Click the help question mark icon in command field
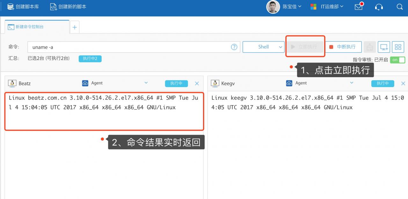Viewport: 408px width, 199px height. point(234,47)
